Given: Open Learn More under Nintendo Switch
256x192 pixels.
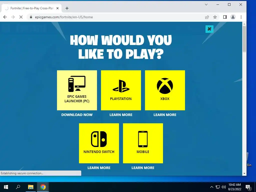Looking at the screenshot, I should (99, 168).
